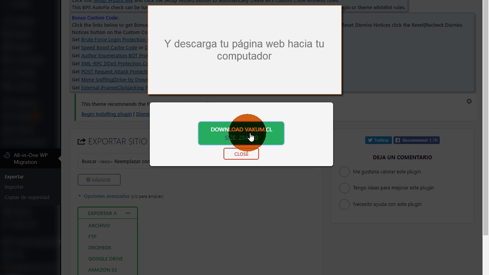Collapse the Exportar A dropdown
The image size is (489, 275).
[108, 213]
